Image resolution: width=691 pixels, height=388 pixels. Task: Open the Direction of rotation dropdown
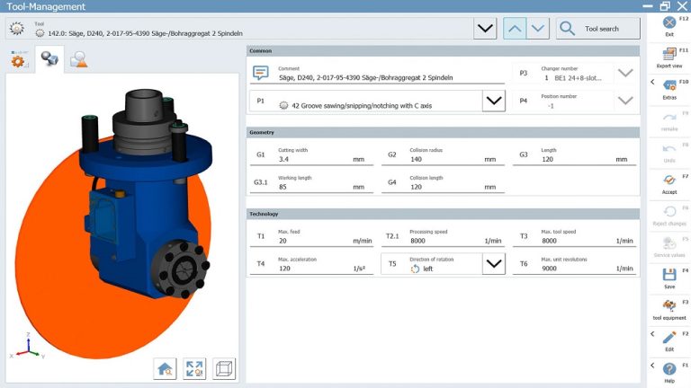493,264
